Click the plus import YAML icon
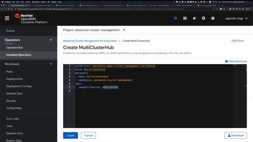This screenshot has height=142, width=253. tap(204, 19)
